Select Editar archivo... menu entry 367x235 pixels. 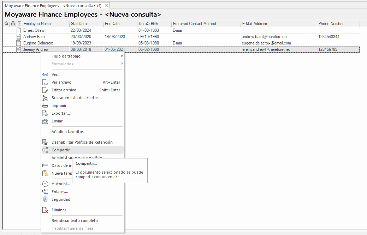coord(83,90)
